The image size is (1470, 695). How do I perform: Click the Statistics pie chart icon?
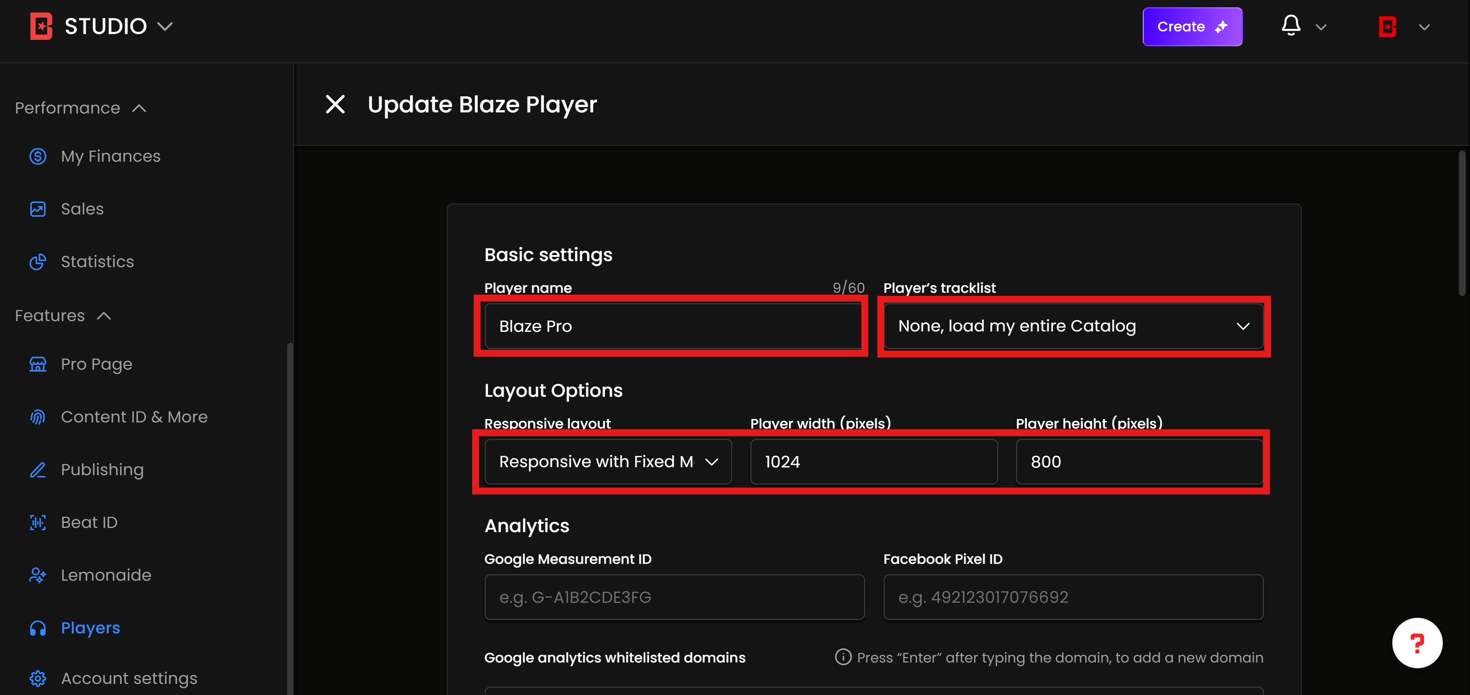[x=38, y=261]
